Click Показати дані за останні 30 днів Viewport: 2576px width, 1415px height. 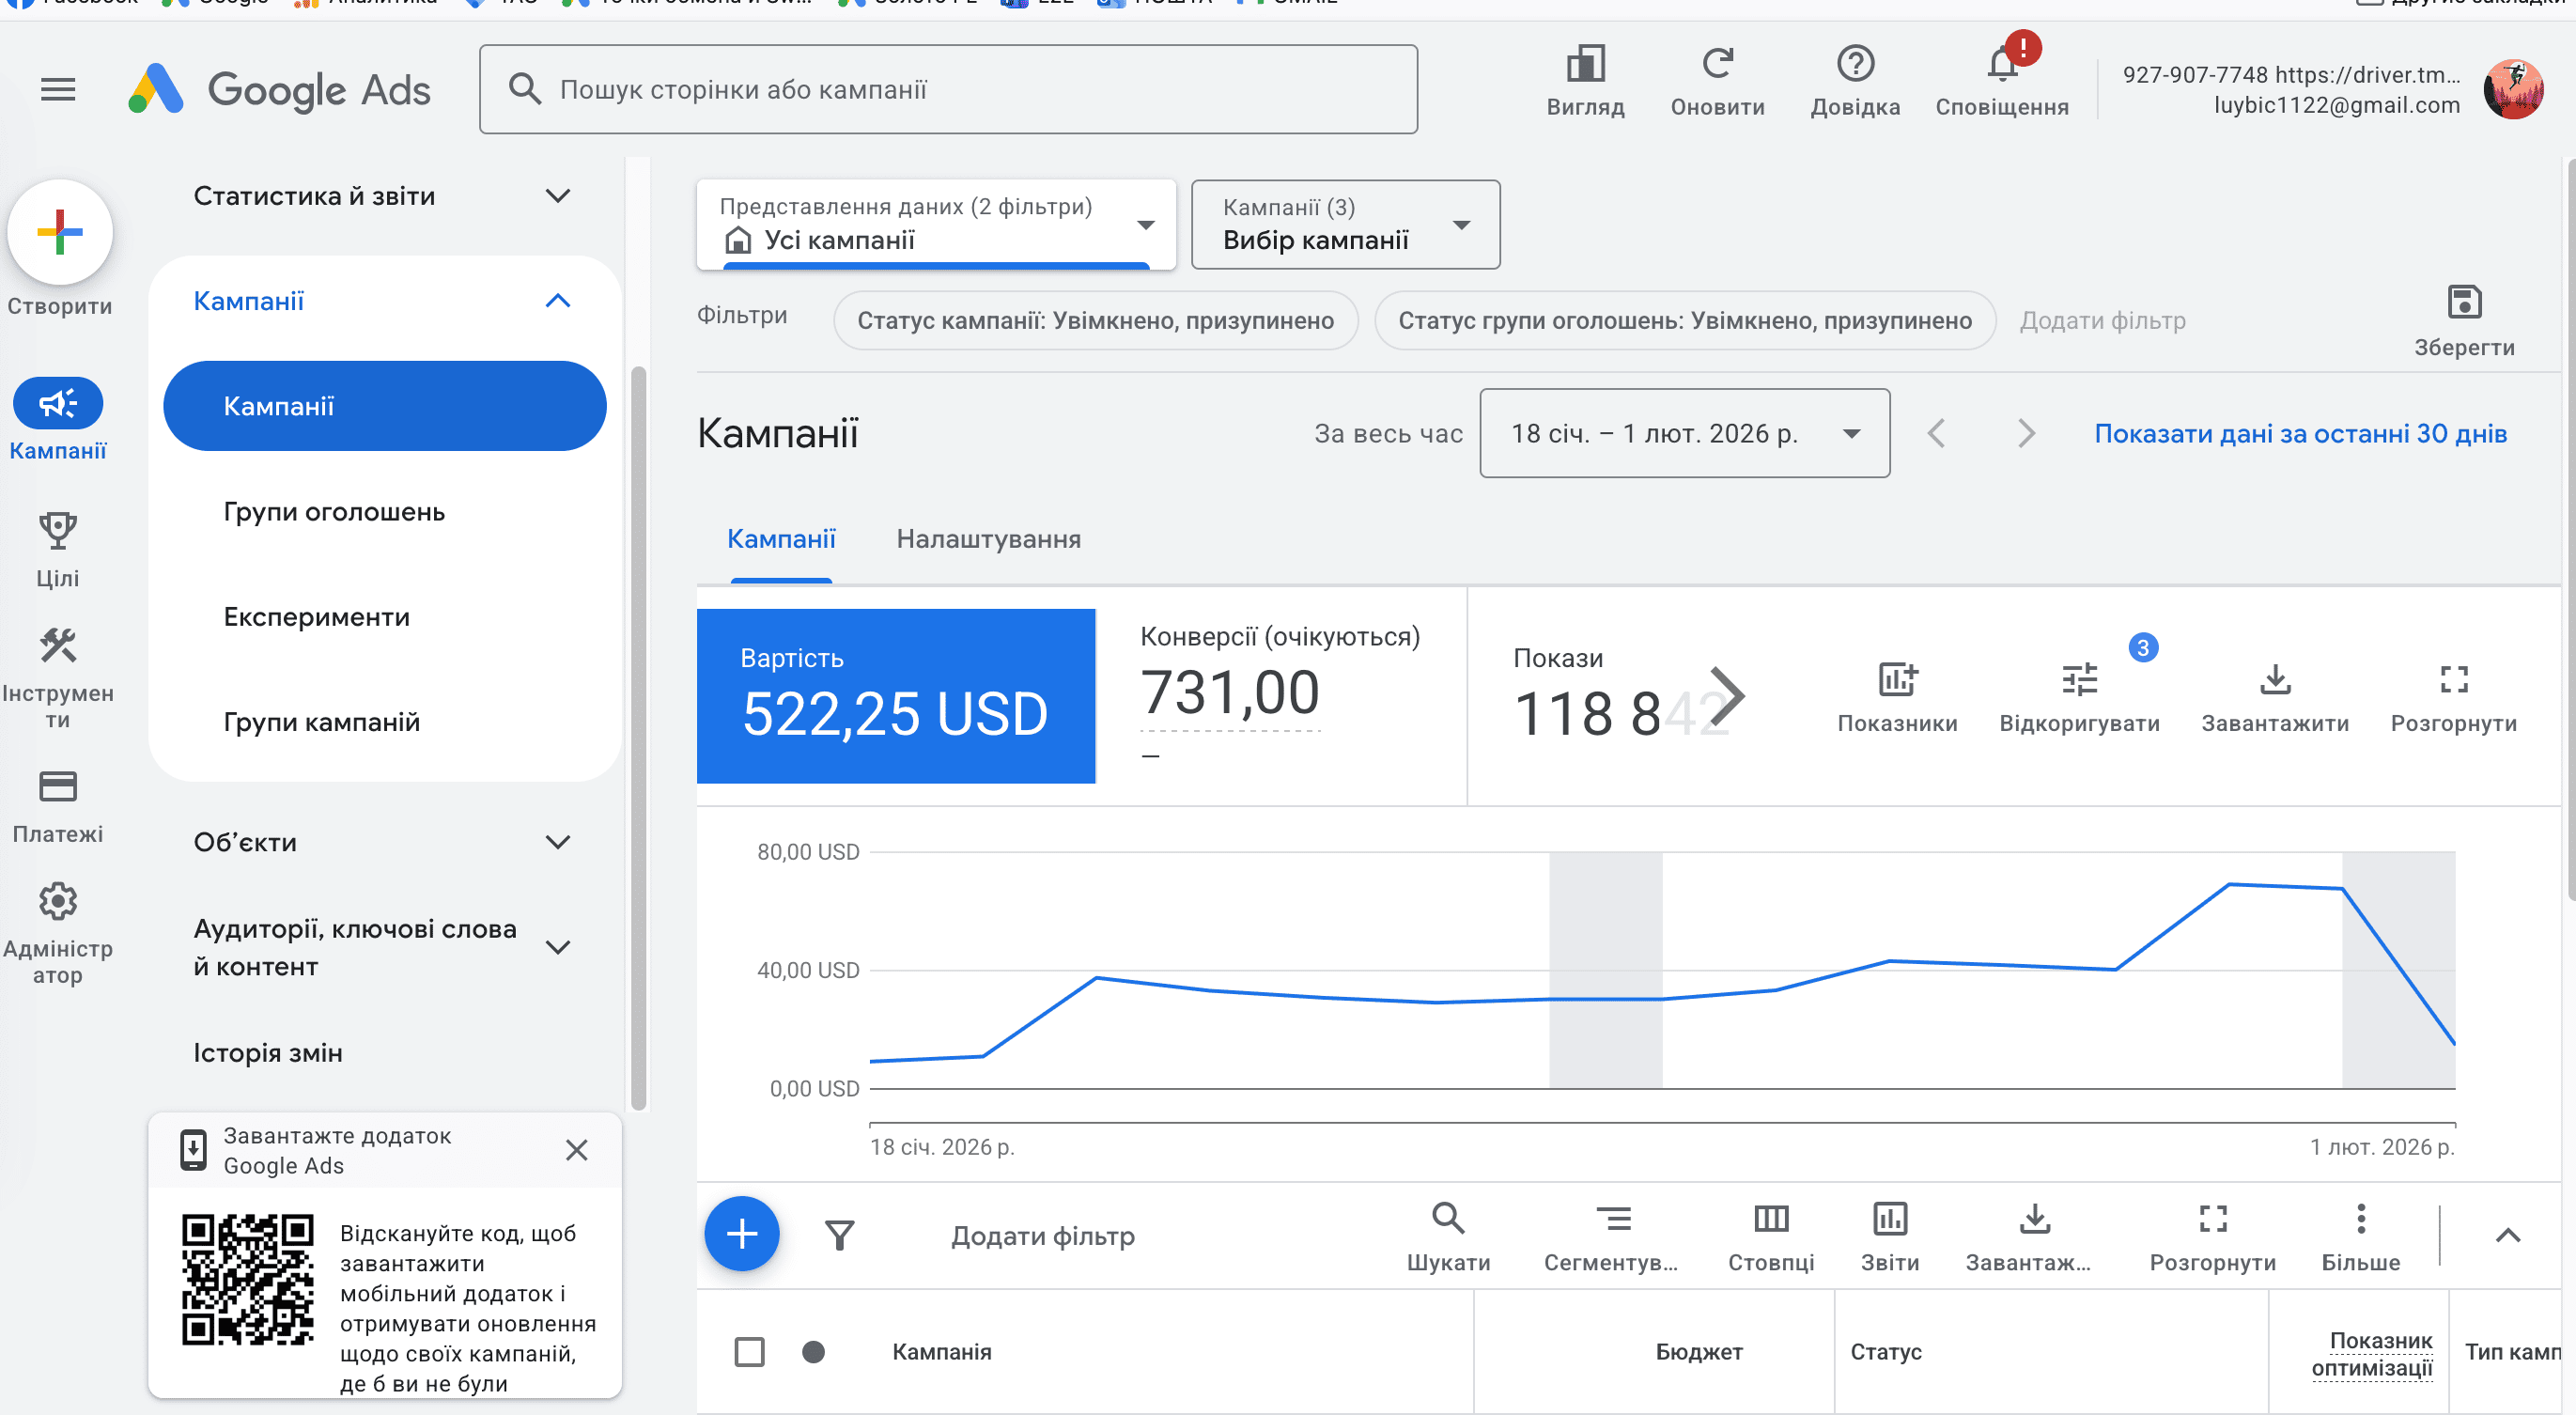pyautogui.click(x=2300, y=433)
